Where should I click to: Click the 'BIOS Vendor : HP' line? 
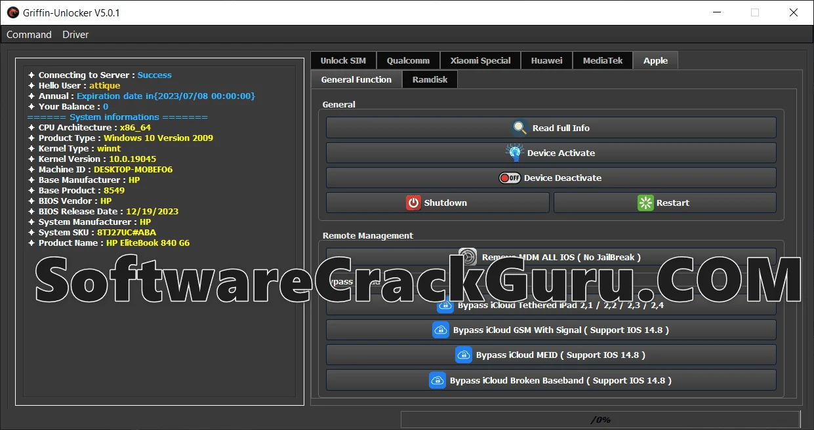pyautogui.click(x=70, y=201)
